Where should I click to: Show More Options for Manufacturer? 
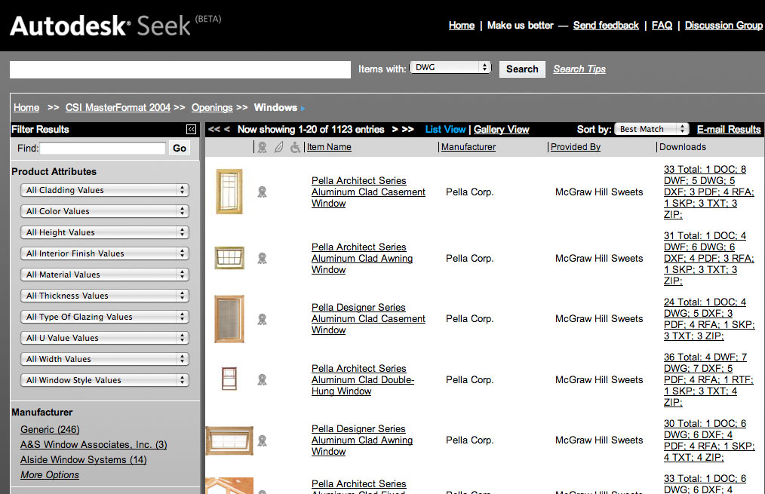[49, 475]
